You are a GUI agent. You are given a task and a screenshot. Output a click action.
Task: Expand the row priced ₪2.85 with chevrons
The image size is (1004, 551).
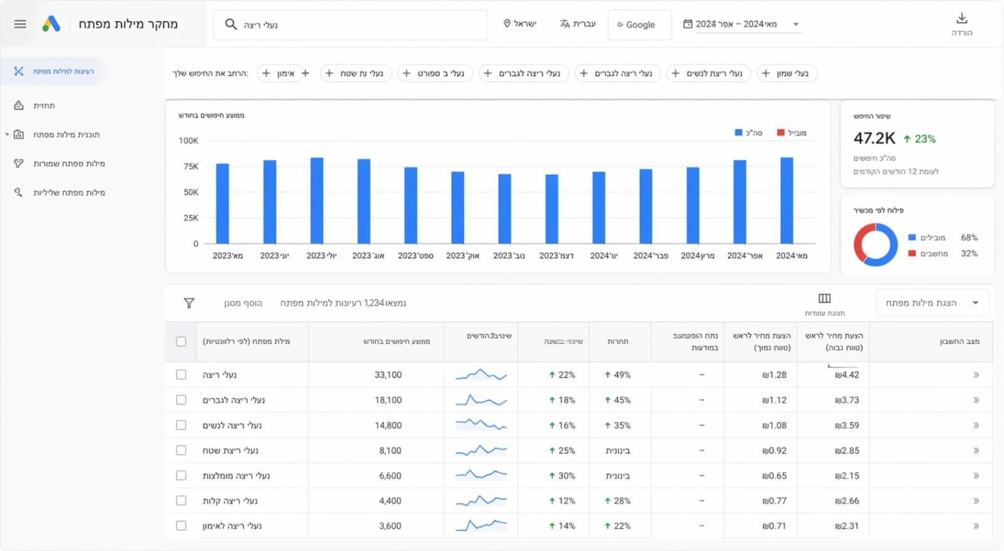coord(976,450)
